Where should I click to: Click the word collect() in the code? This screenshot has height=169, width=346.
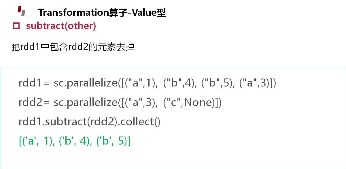pos(140,122)
